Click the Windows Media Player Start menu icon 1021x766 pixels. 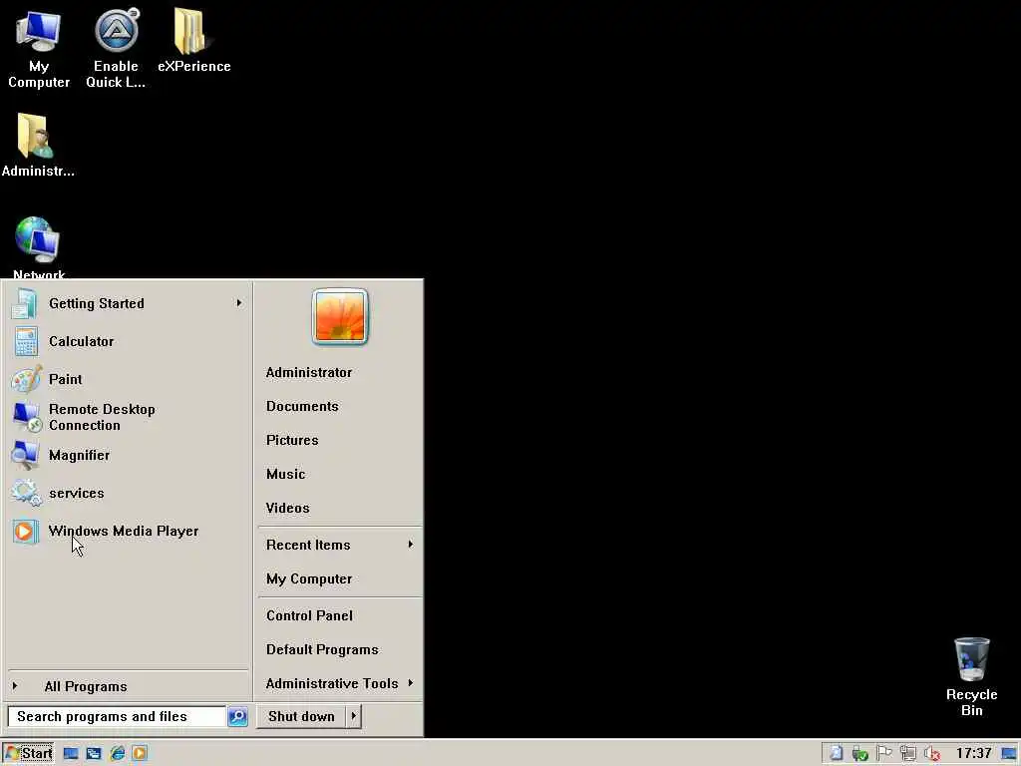(25, 532)
